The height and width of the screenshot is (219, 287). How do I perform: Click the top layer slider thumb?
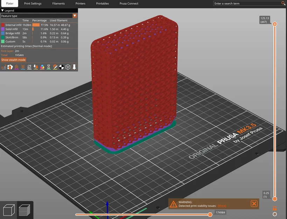tap(274, 24)
